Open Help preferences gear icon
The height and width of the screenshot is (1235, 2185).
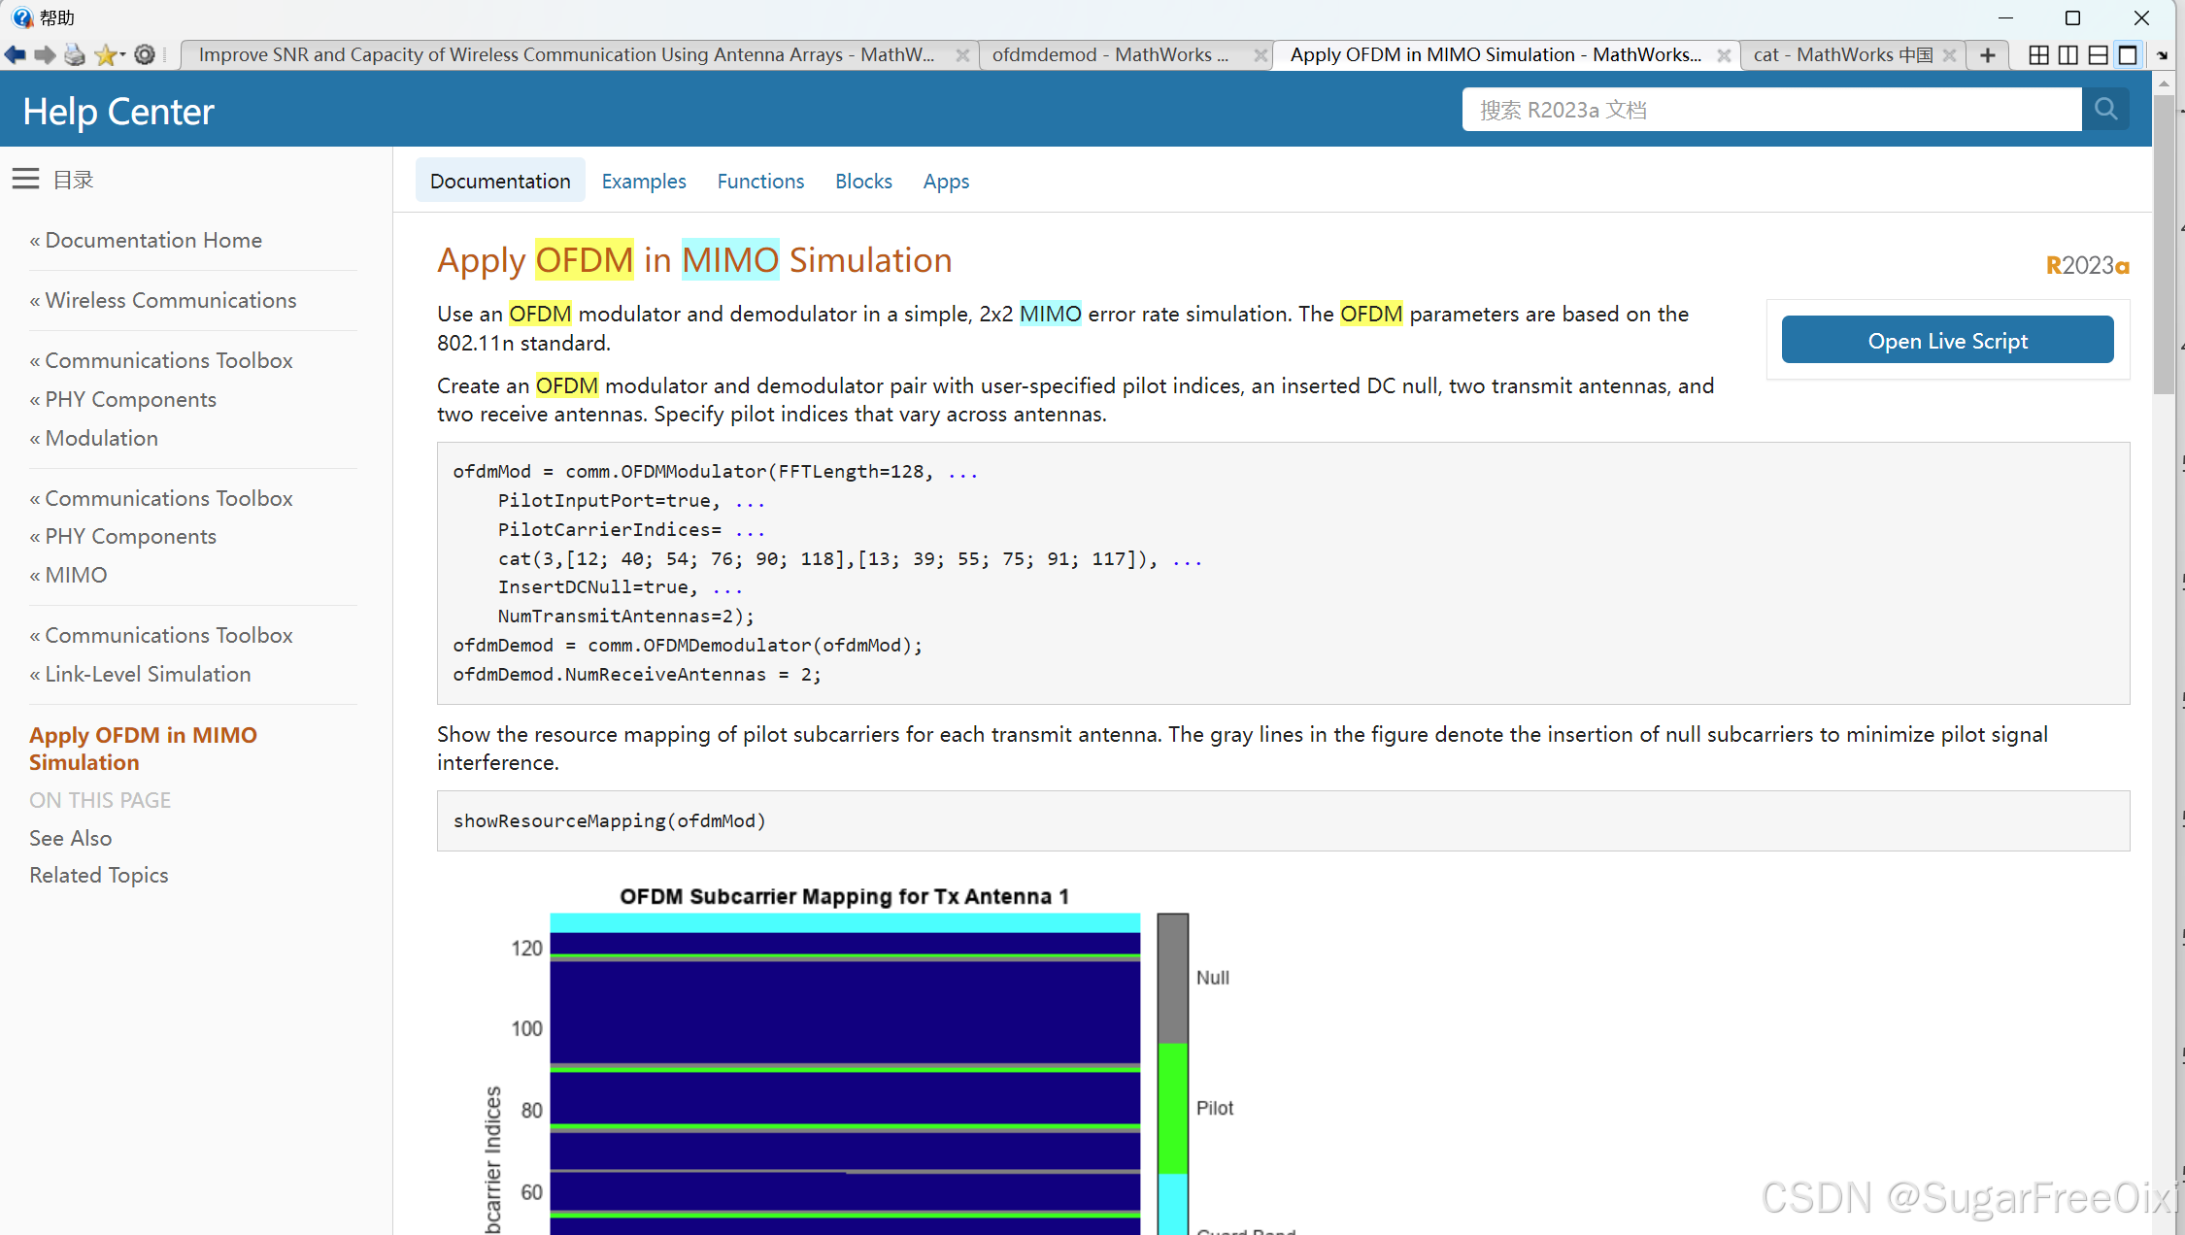tap(145, 55)
